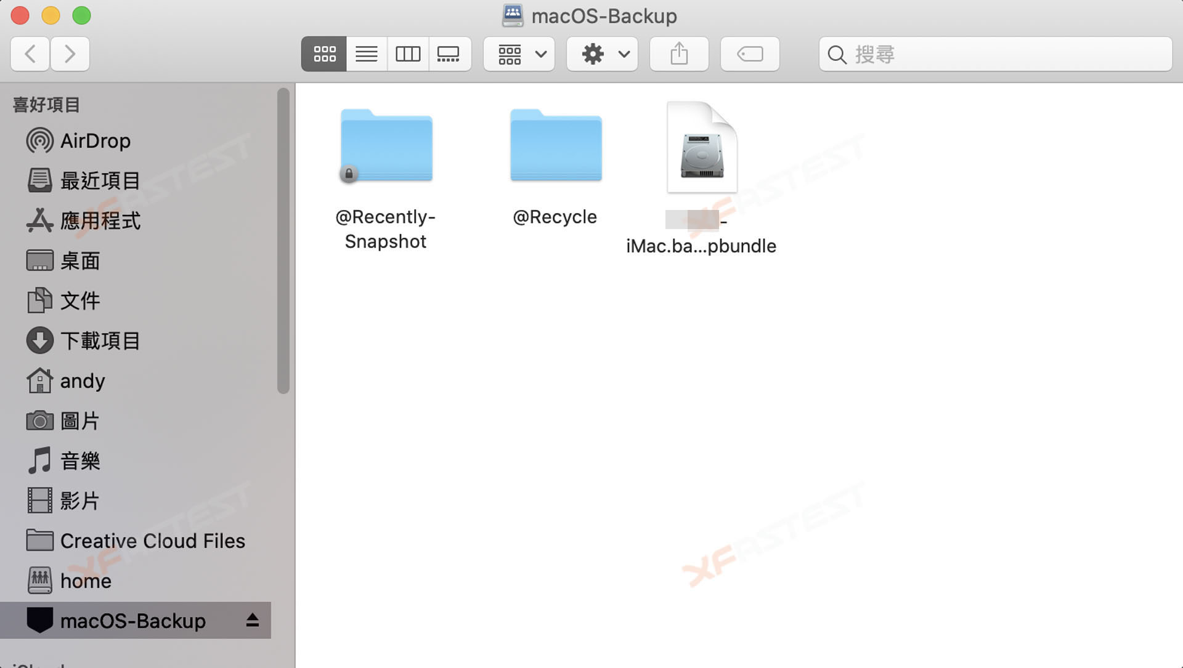This screenshot has height=668, width=1183.
Task: Go forward with the right arrow button
Action: pos(70,54)
